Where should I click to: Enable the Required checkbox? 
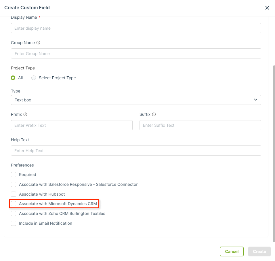tap(13, 175)
